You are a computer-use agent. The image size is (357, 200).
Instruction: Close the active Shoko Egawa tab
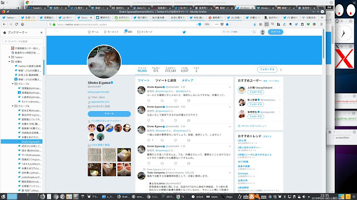(x=91, y=17)
